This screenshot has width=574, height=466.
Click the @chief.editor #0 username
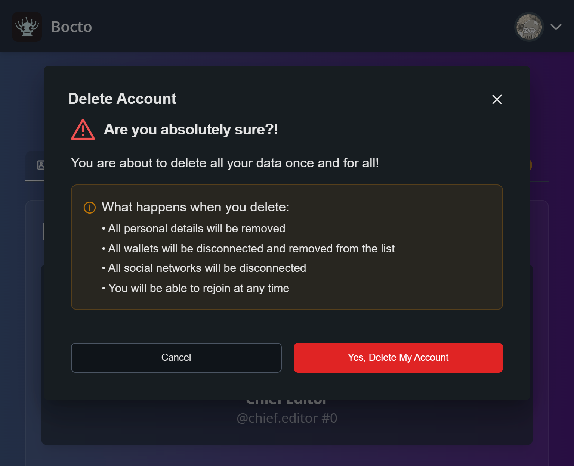pos(287,418)
